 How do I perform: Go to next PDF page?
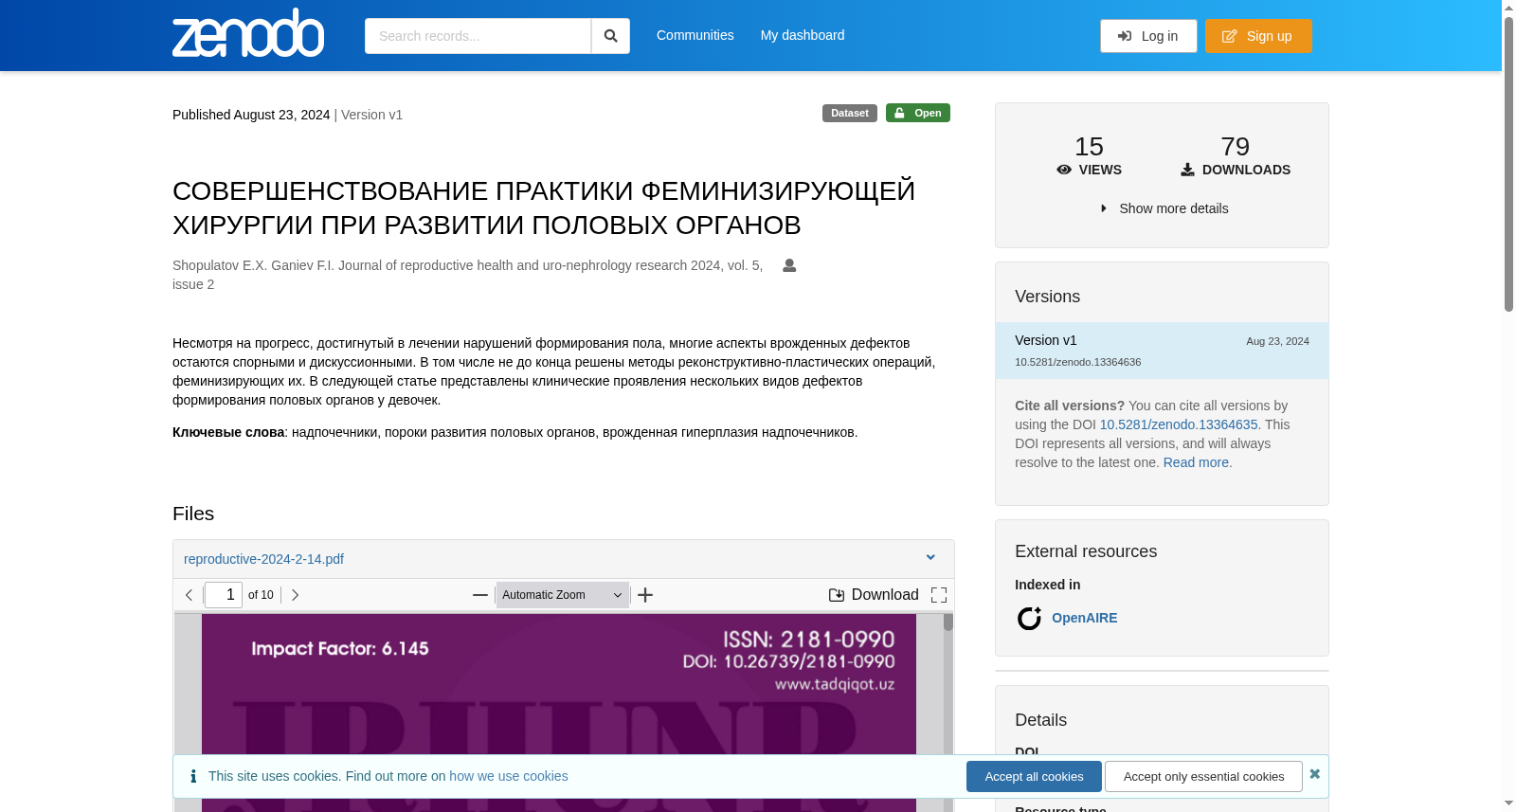click(296, 595)
